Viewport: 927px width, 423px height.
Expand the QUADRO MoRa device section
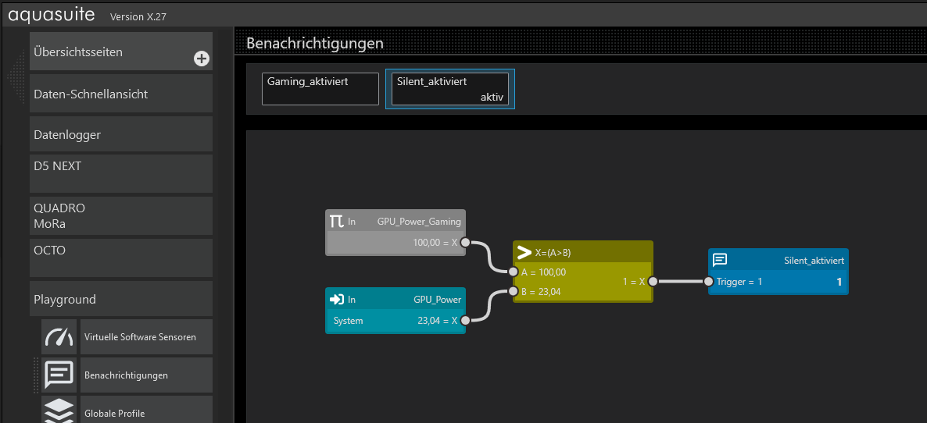click(121, 215)
